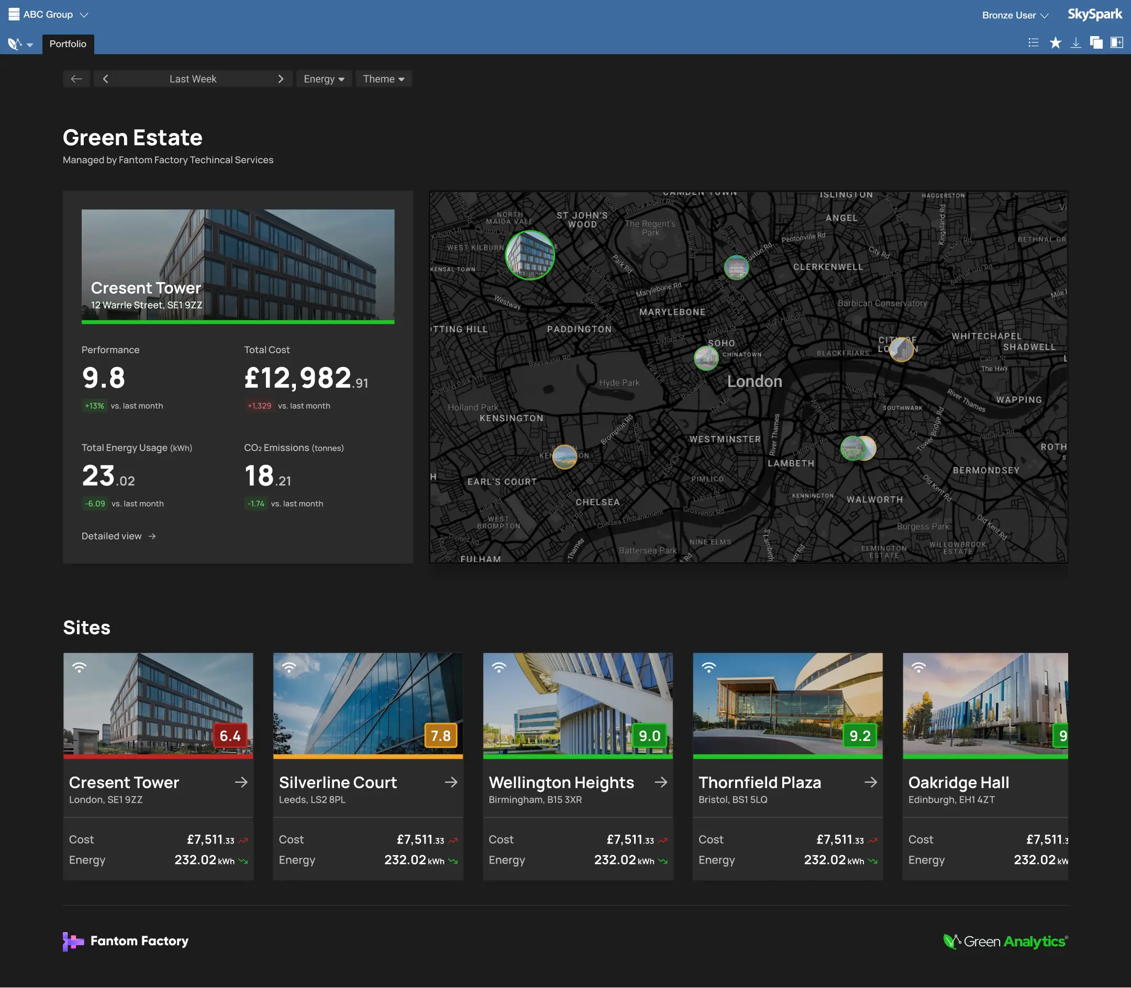The width and height of the screenshot is (1131, 988).
Task: Toggle the wifi indicator on Cresent Tower card
Action: click(80, 667)
